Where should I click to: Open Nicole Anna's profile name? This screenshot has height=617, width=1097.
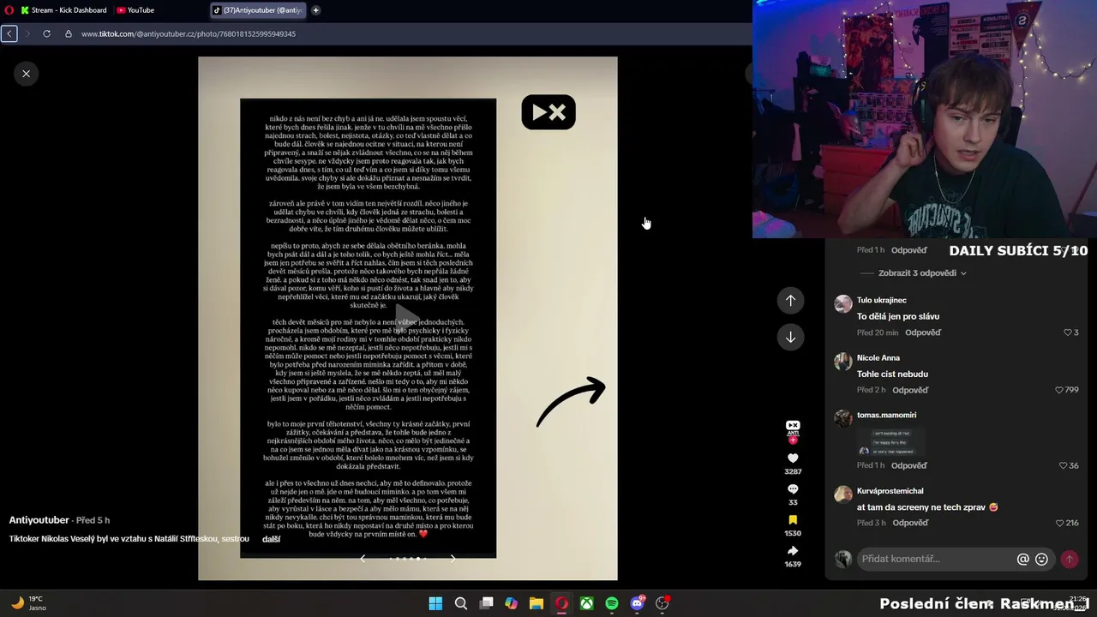point(878,357)
